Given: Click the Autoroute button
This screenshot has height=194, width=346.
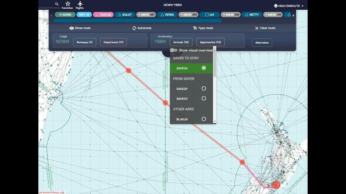Looking at the screenshot, I should coord(142,28).
